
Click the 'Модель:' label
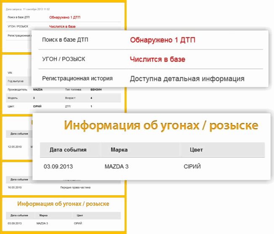point(13,98)
